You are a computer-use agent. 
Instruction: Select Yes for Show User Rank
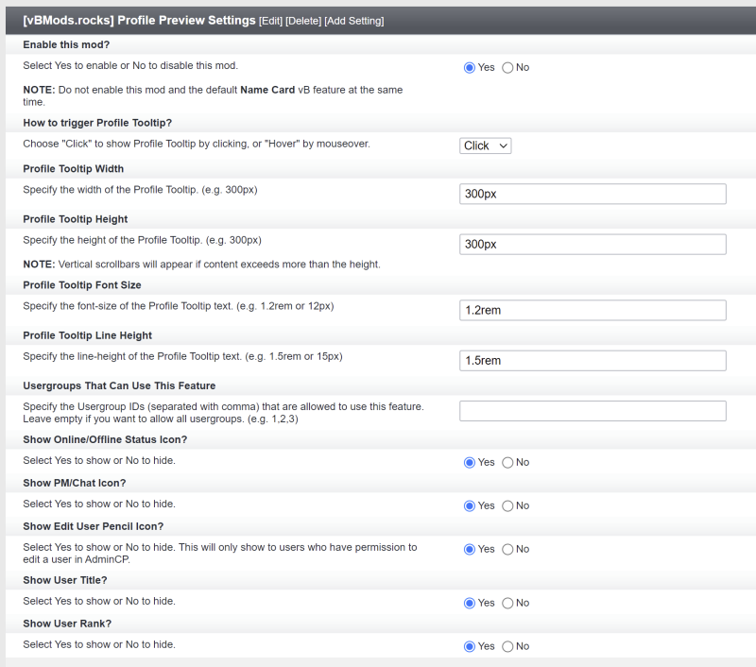tap(469, 647)
